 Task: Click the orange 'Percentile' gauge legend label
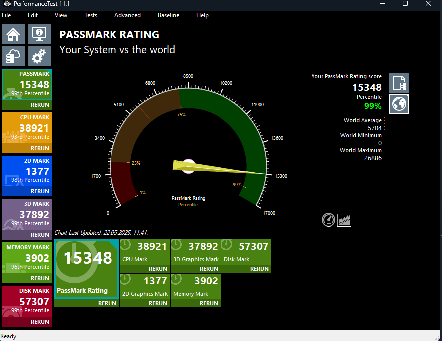[188, 205]
